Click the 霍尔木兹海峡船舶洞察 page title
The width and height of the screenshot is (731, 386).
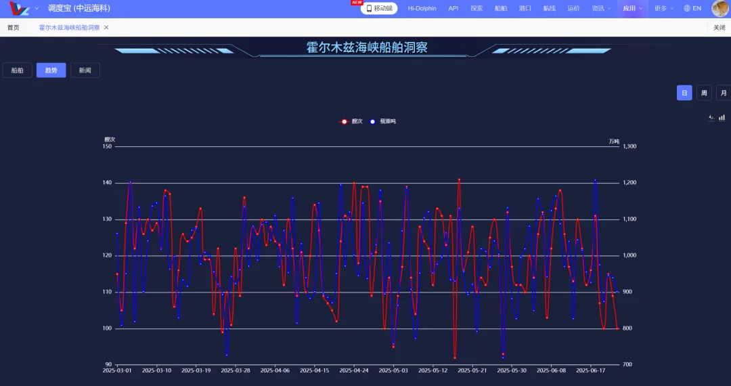coord(367,47)
